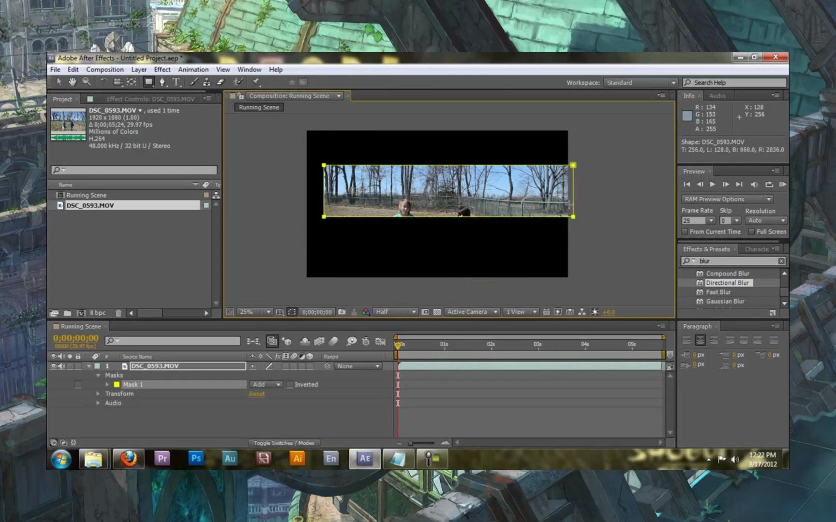This screenshot has width=836, height=522.
Task: Delete selected project item with trash icon
Action: tap(119, 313)
